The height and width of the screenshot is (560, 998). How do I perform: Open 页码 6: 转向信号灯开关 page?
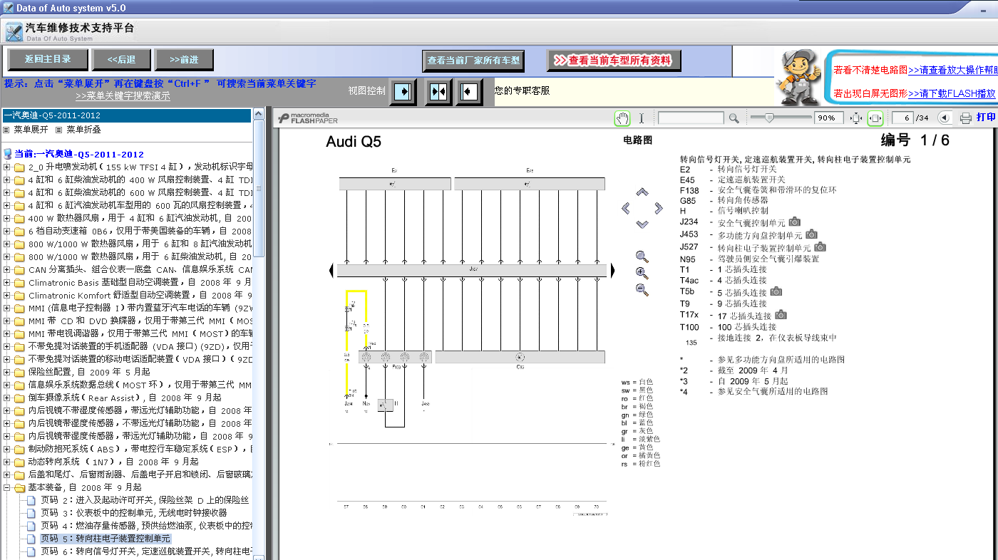click(x=146, y=551)
